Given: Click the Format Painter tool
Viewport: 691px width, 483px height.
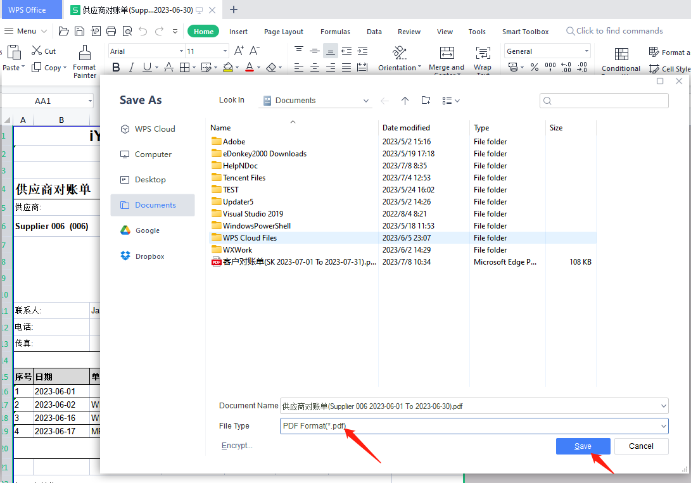Looking at the screenshot, I should pyautogui.click(x=84, y=61).
